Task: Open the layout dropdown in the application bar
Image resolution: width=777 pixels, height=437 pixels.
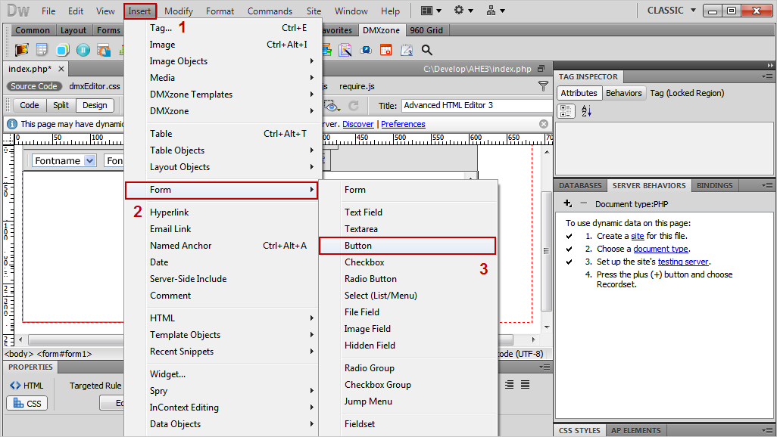Action: pyautogui.click(x=431, y=11)
